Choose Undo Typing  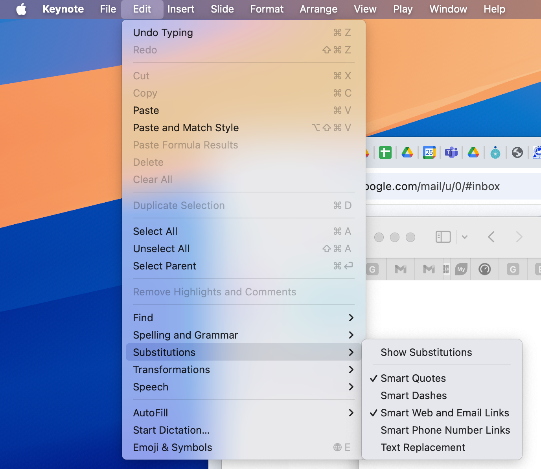244,33
